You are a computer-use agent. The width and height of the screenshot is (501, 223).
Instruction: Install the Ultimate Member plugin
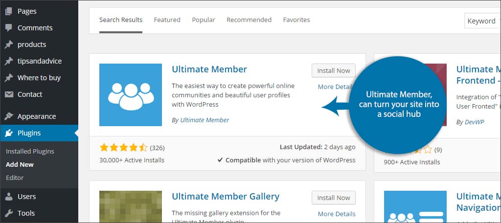point(334,70)
